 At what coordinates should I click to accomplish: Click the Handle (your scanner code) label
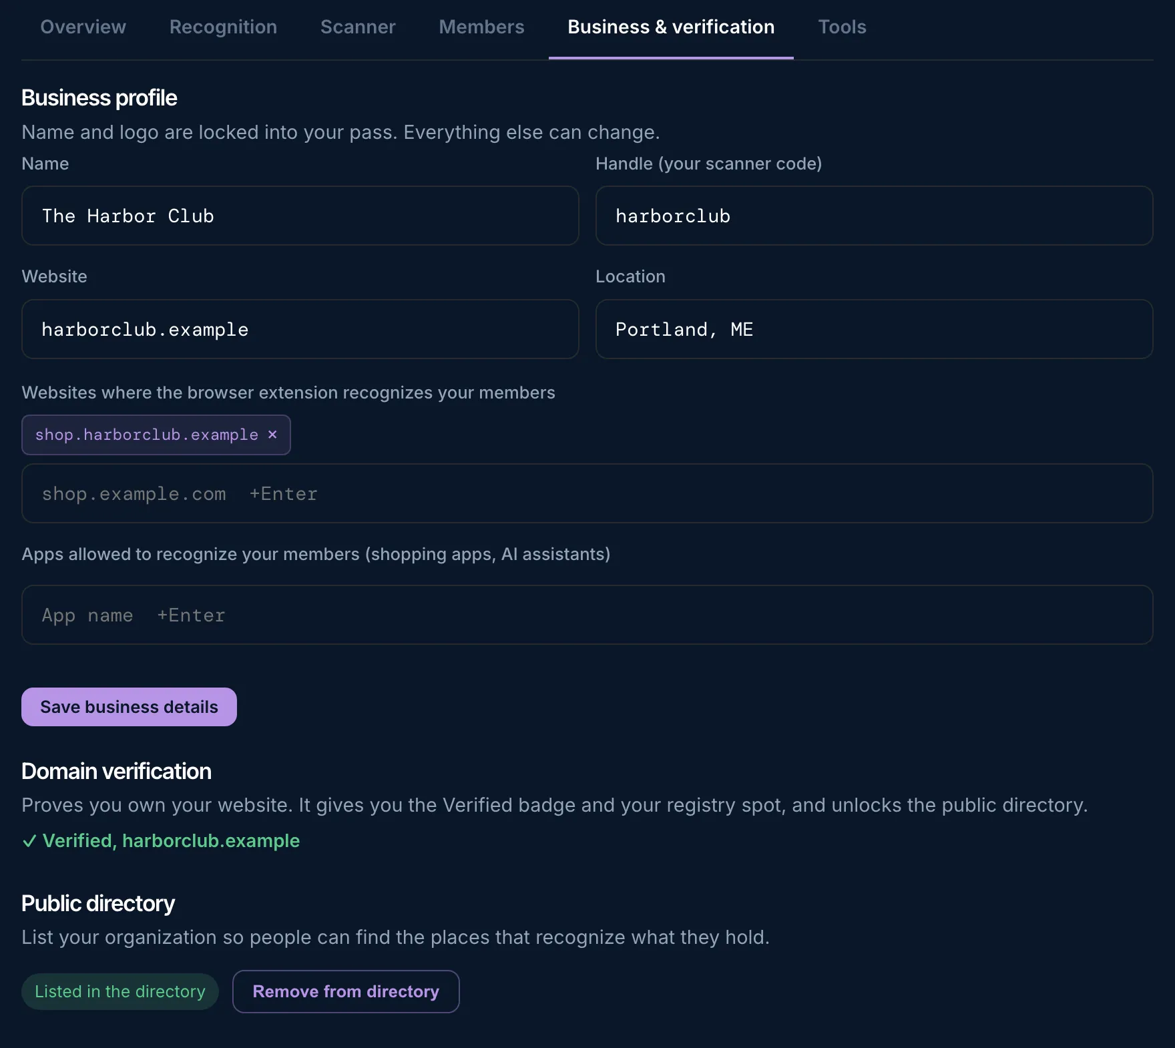coord(708,164)
